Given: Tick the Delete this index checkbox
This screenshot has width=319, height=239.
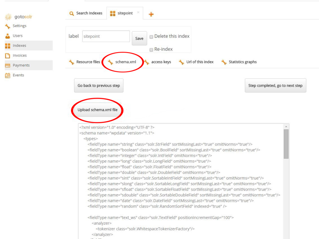Looking at the screenshot, I should pyautogui.click(x=151, y=37).
